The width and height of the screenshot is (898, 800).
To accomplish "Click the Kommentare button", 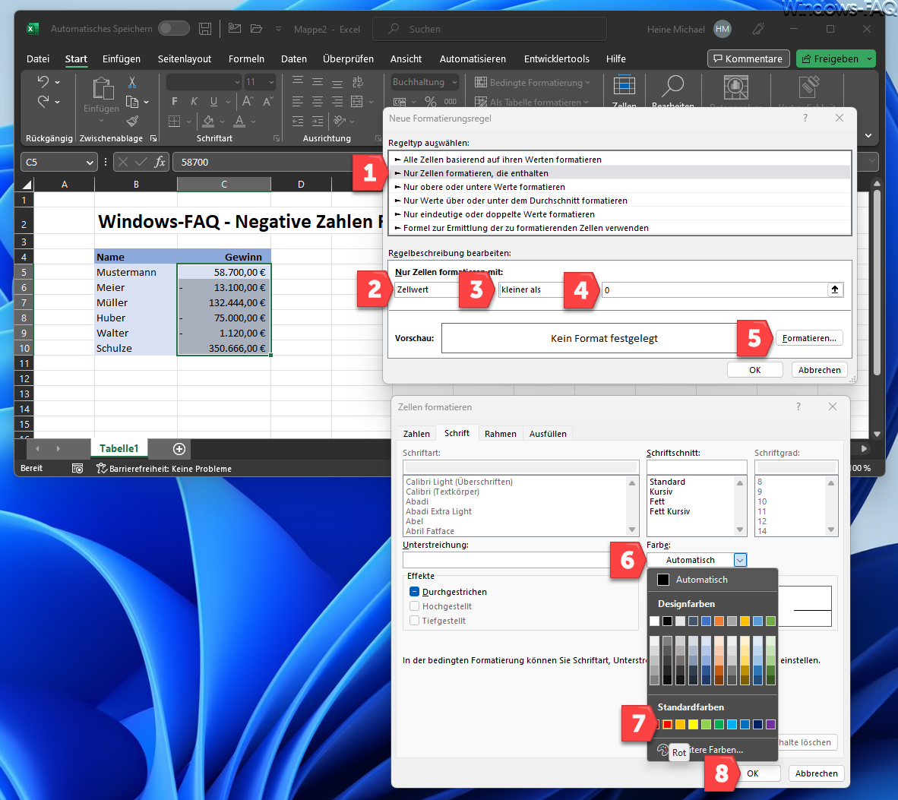I will 748,58.
